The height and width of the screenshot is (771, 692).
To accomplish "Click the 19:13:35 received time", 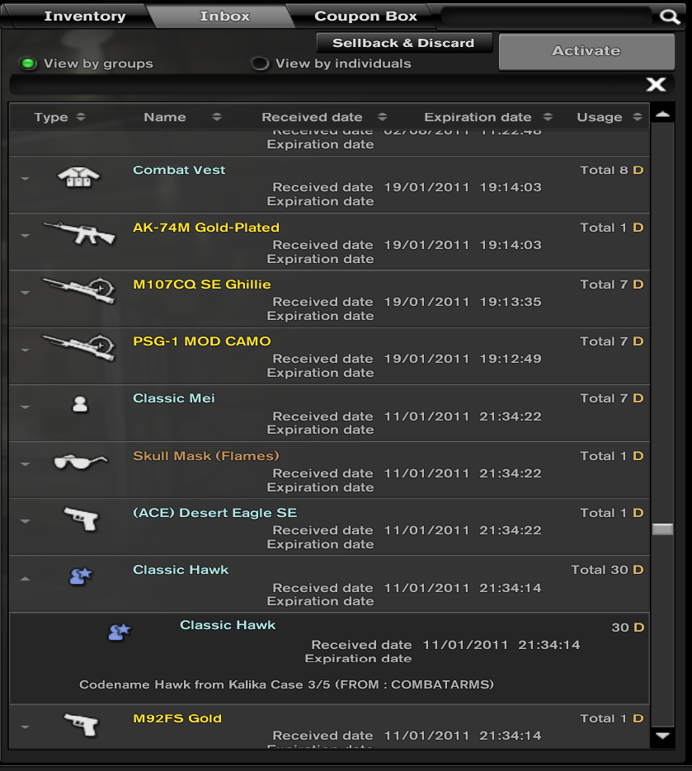I will [511, 302].
